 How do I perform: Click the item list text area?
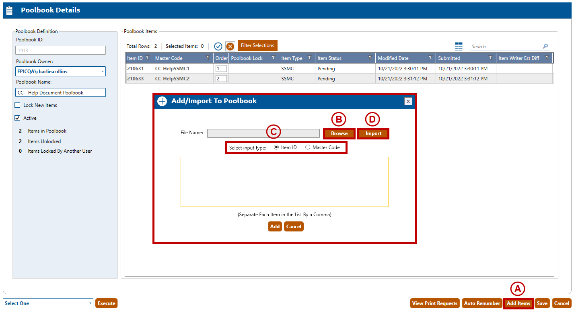coord(284,182)
